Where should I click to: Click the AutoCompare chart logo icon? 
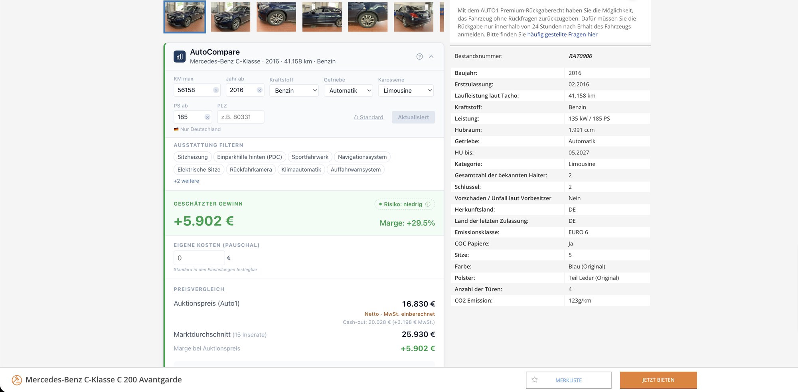[180, 57]
